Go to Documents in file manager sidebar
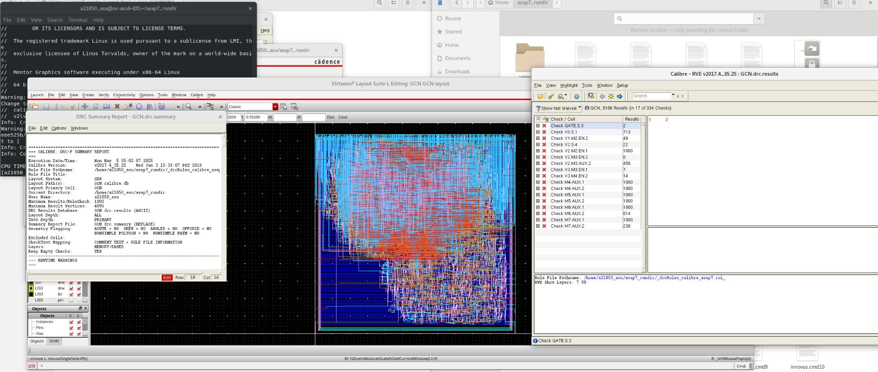 point(458,58)
